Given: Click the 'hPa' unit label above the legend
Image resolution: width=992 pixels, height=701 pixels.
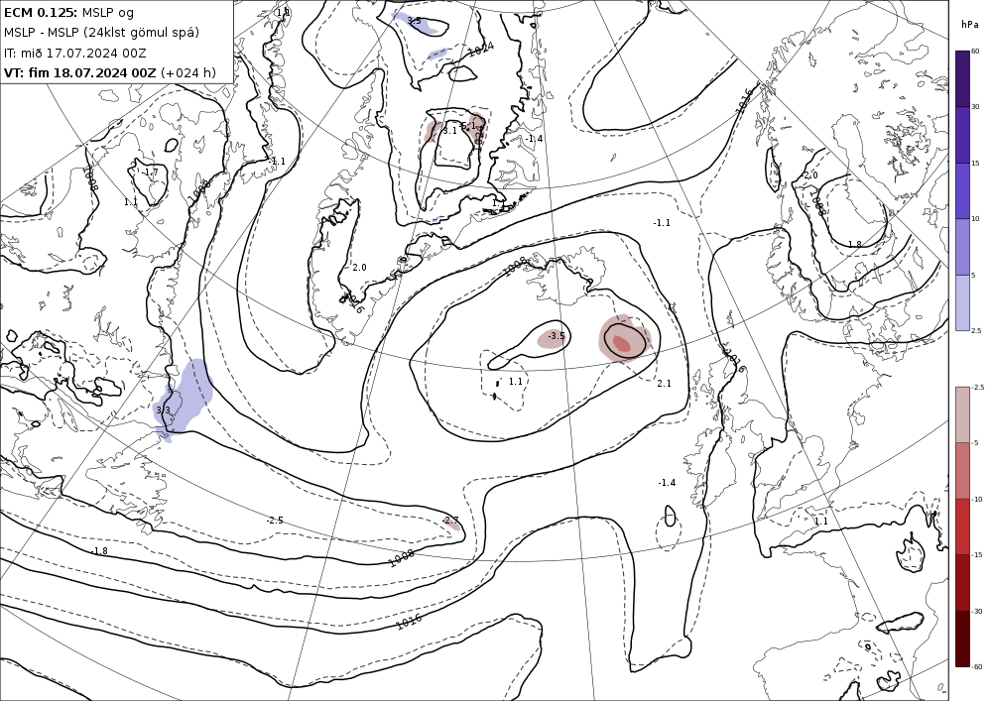Looking at the screenshot, I should pyautogui.click(x=969, y=25).
